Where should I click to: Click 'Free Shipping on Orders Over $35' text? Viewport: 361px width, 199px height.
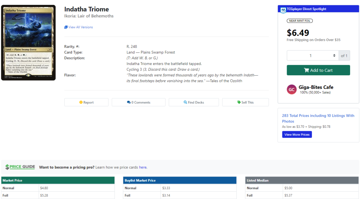(x=313, y=40)
